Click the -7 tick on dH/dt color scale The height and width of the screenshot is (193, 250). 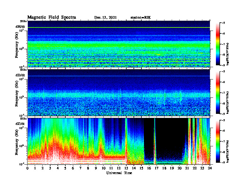point(223,44)
